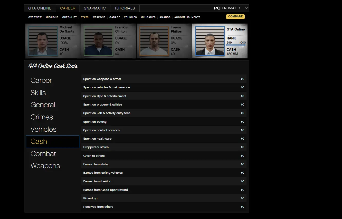Select Franklin Clinton's mugshot
Viewport: 342px width, 219px height.
coord(99,41)
